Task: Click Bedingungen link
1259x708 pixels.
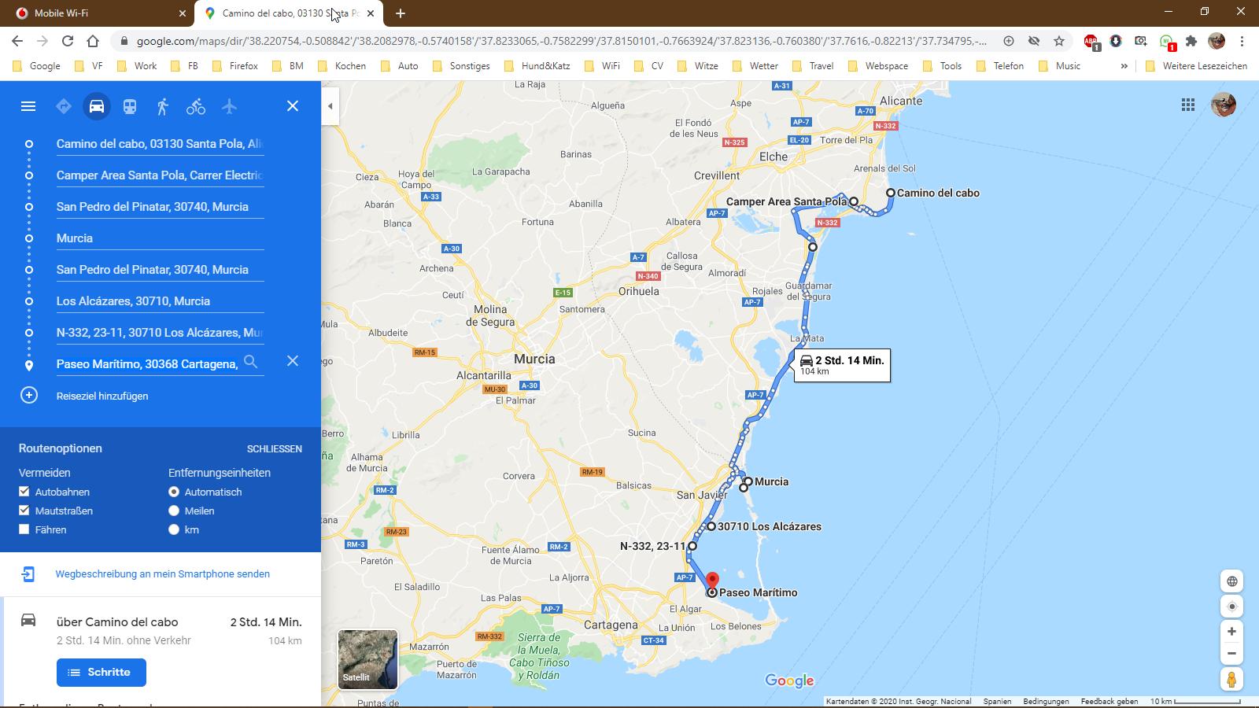Action: click(x=1046, y=701)
